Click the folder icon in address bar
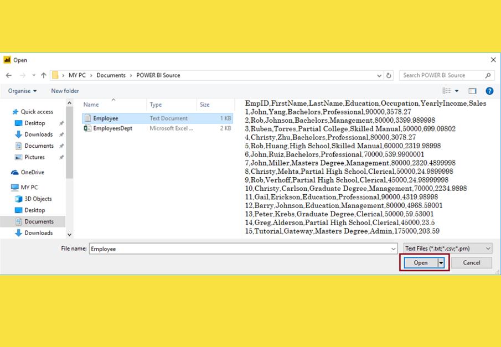The height and width of the screenshot is (347, 501). click(x=55, y=75)
